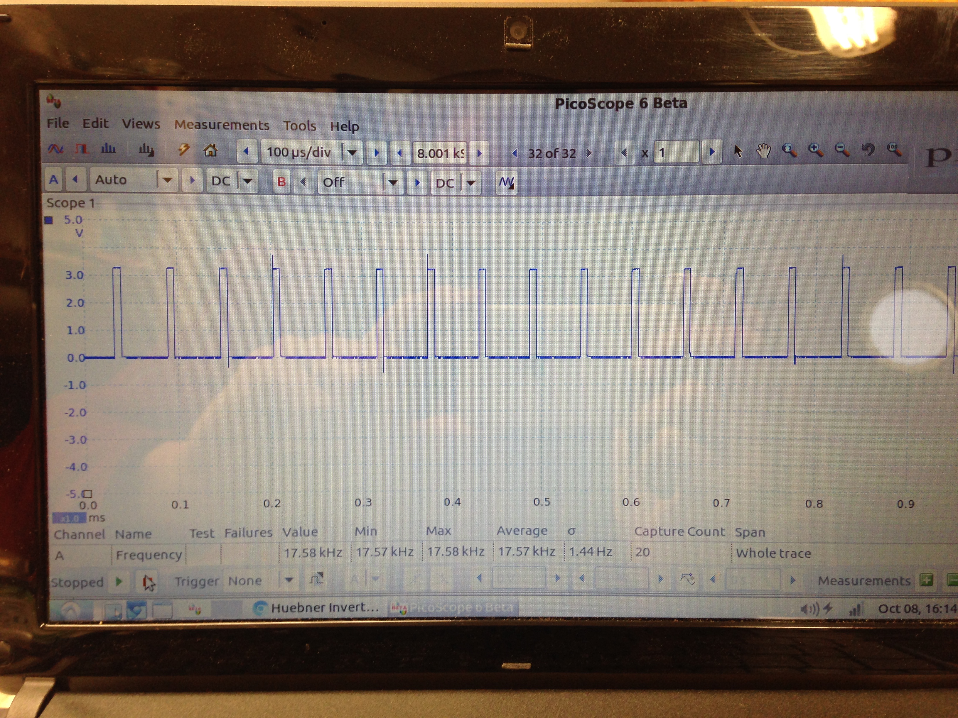Select the arrow pointer tool
The width and height of the screenshot is (958, 718).
pyautogui.click(x=738, y=151)
